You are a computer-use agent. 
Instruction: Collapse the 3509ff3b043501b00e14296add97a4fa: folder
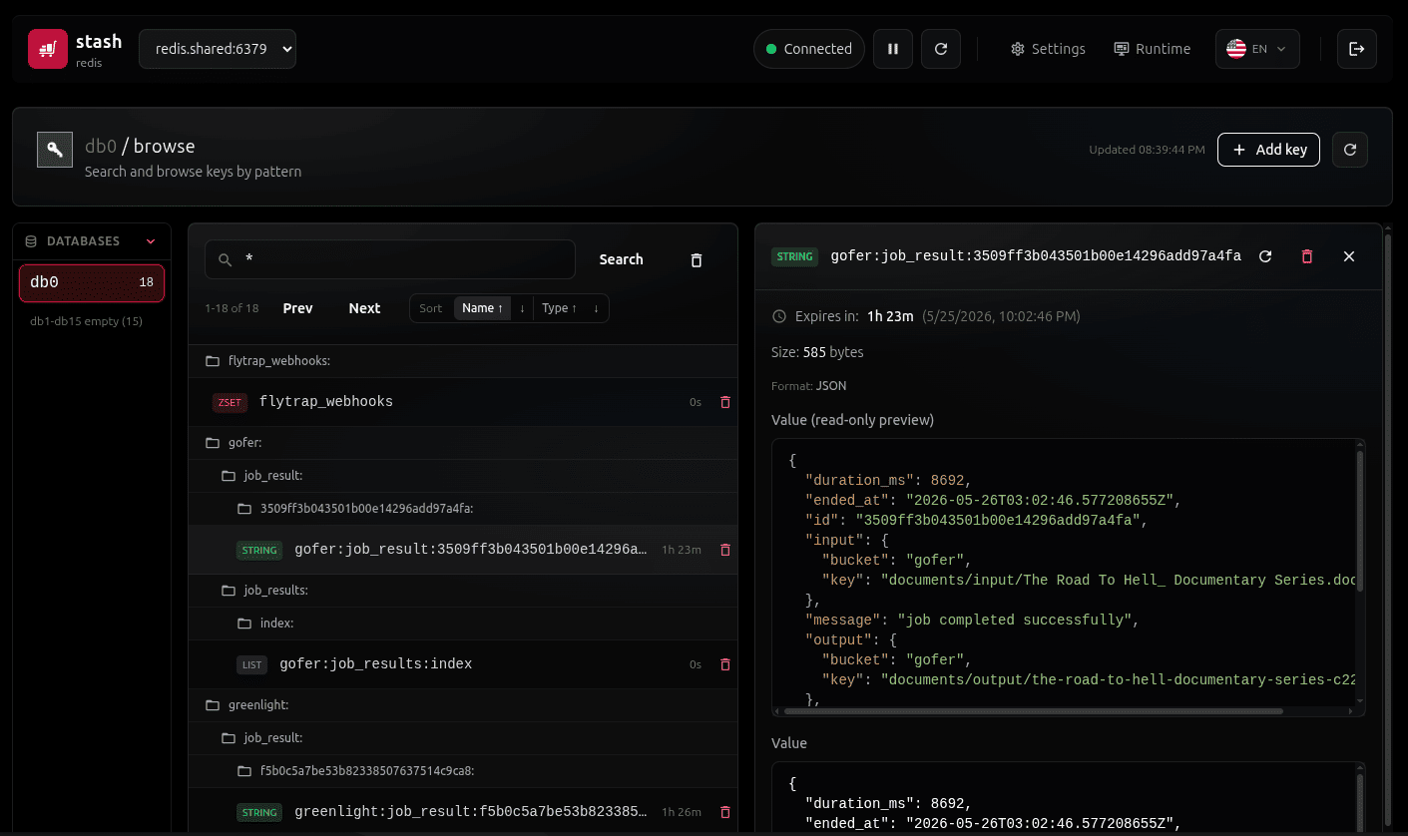(x=463, y=509)
